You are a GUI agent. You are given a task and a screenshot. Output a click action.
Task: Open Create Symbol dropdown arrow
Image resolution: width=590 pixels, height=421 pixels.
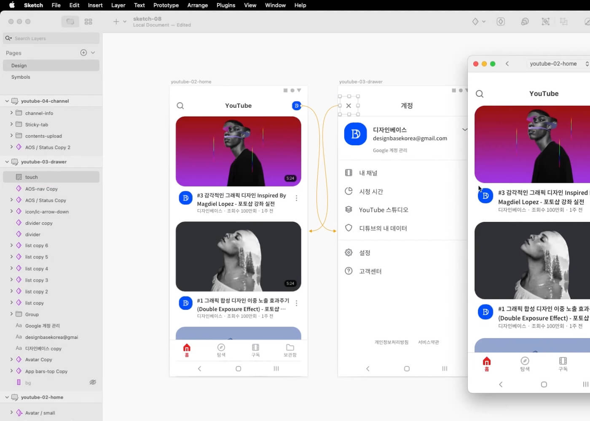tap(484, 21)
